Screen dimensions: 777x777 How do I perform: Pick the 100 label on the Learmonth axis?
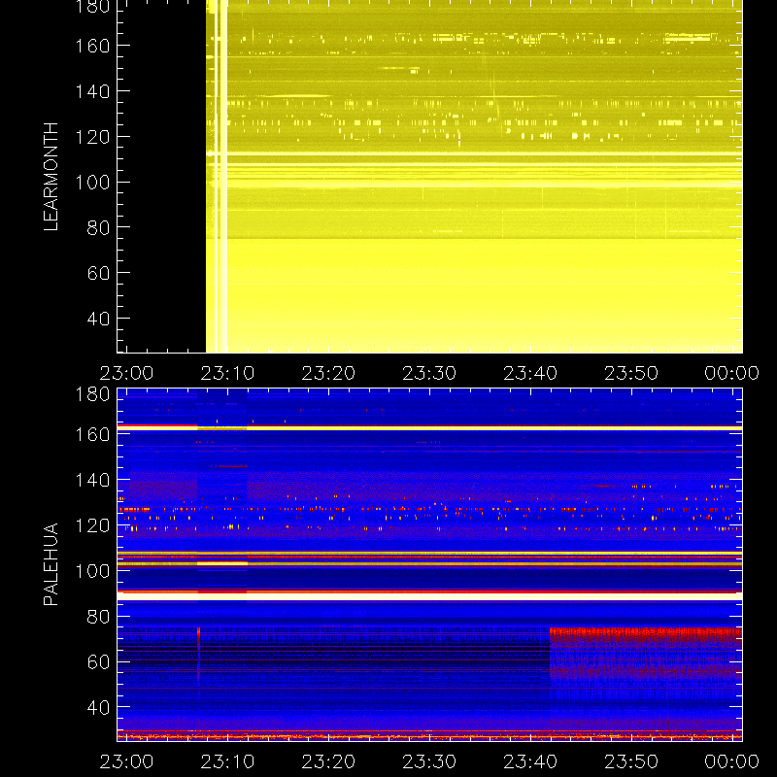click(92, 183)
